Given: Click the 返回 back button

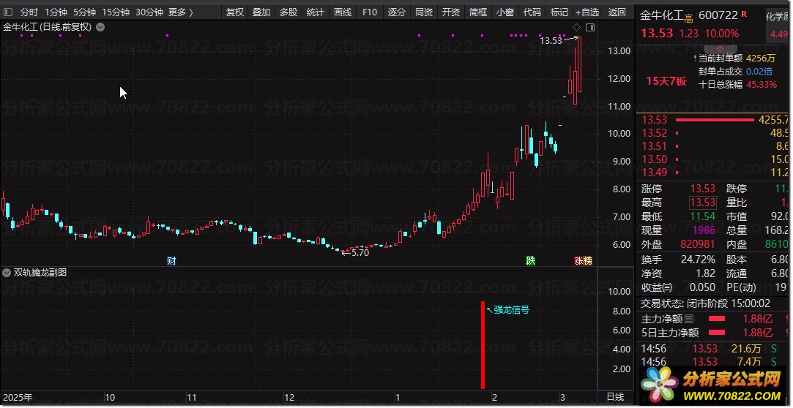Looking at the screenshot, I should point(617,12).
